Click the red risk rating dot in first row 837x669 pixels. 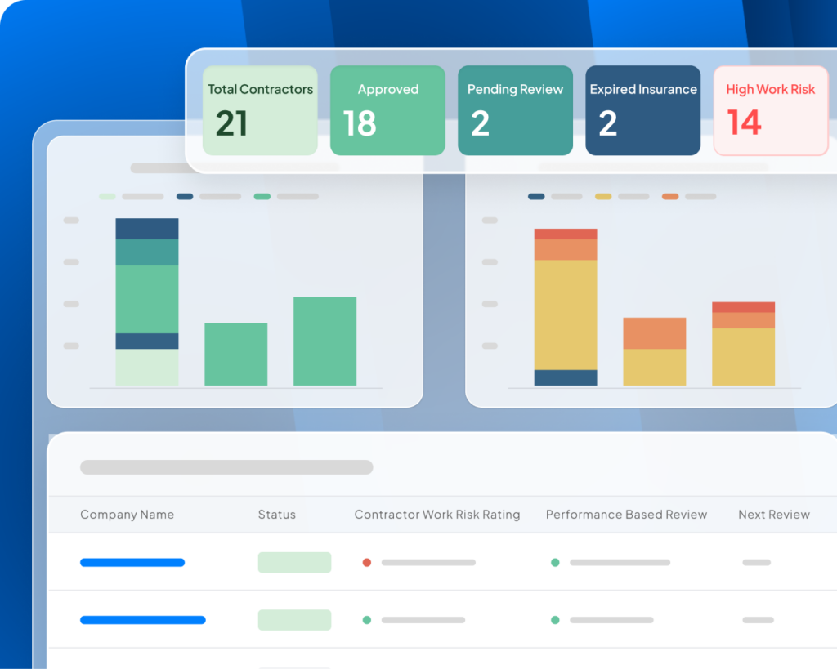coord(367,562)
